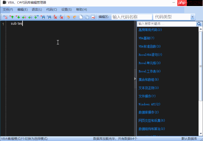Click the category list scrollbar up arrow

(x=201, y=29)
